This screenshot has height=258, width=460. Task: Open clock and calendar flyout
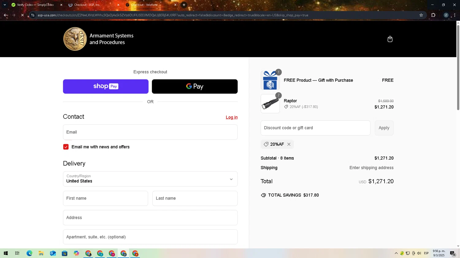tap(439, 253)
